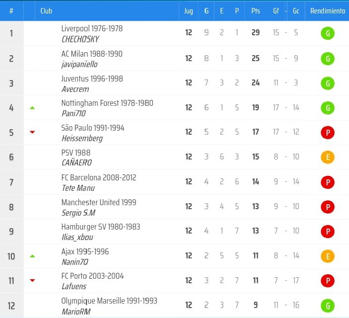349x318 pixels.
Task: Click green up arrow beside Ajax
Action: [x=32, y=256]
